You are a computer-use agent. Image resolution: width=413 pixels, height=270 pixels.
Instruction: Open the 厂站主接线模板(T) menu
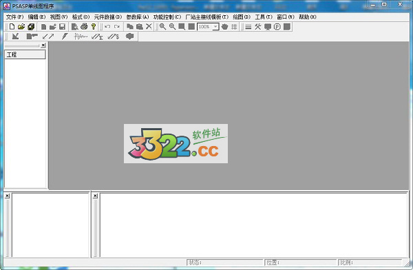click(x=207, y=17)
